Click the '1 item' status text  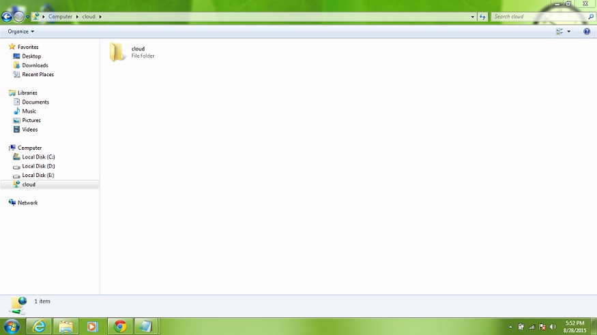pos(42,301)
